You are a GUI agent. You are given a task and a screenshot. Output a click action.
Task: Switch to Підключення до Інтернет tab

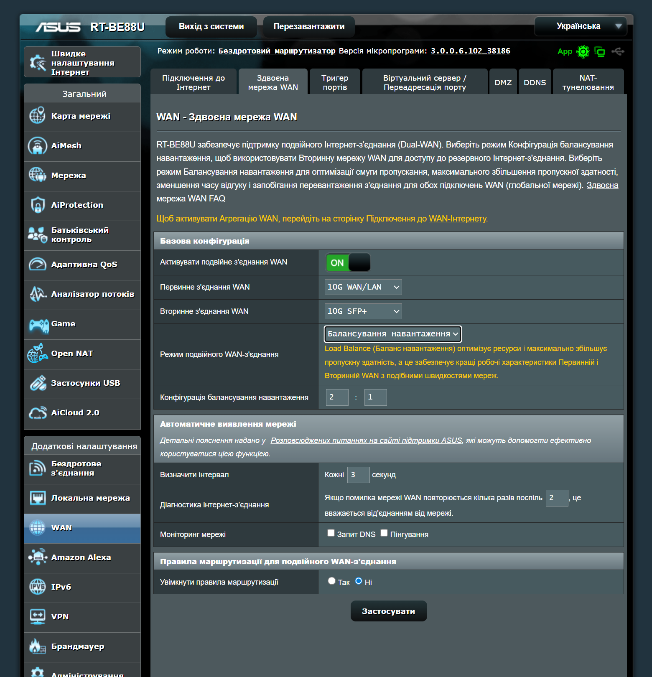click(x=194, y=82)
